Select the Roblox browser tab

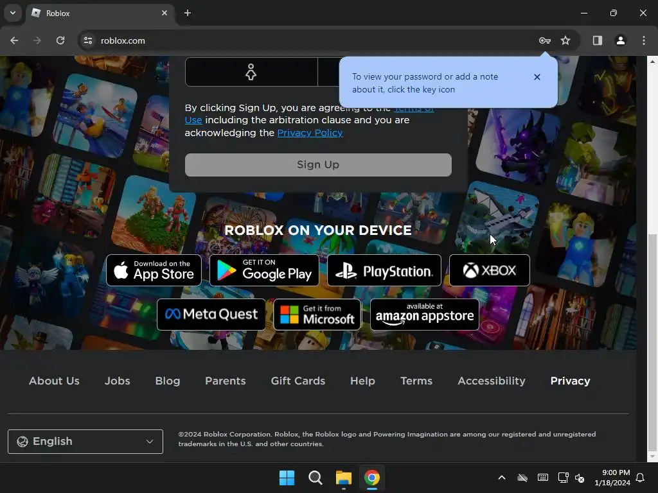[101, 13]
